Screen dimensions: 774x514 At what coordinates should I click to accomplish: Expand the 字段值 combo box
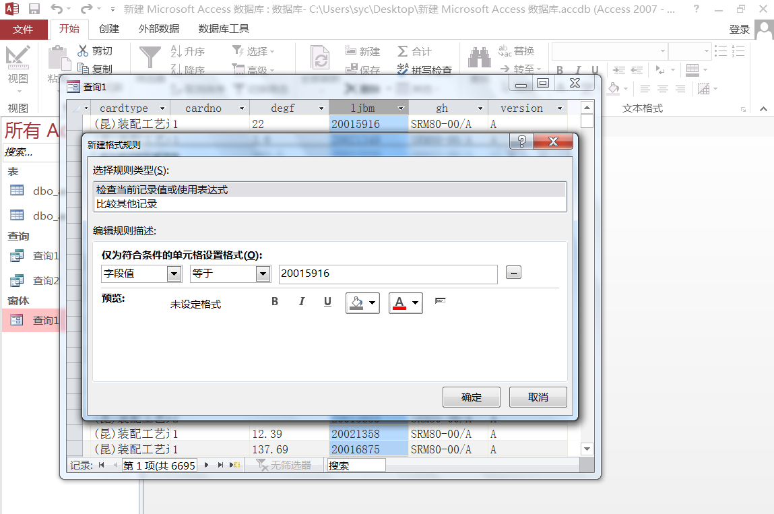click(x=174, y=274)
